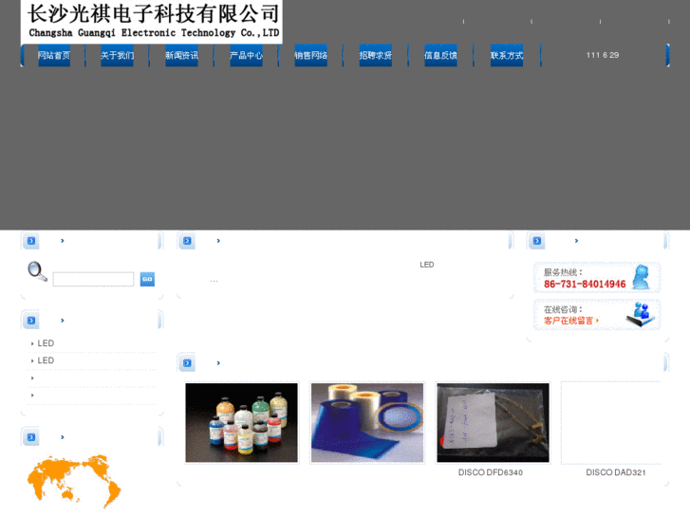
Task: Open the 招聘求贤 page
Action: click(375, 55)
